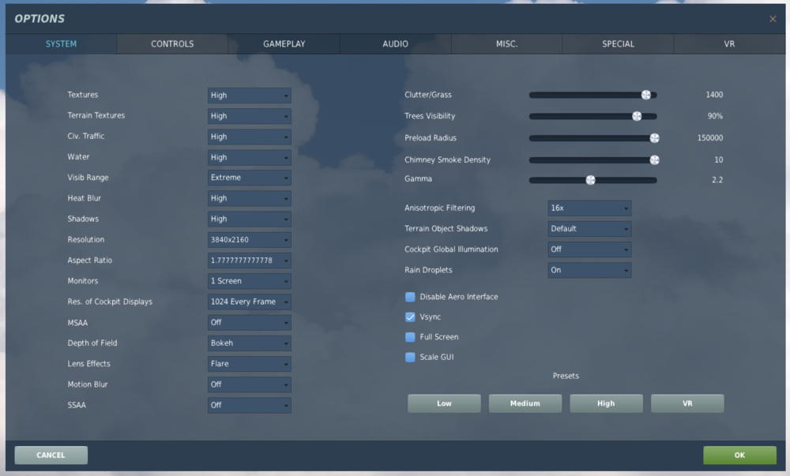
Task: Disable the Vsync checkbox
Action: [410, 317]
